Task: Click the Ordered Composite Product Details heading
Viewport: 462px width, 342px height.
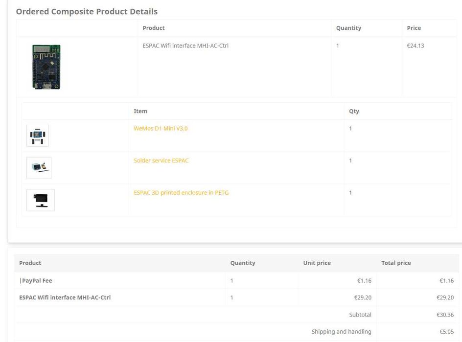Action: point(87,11)
